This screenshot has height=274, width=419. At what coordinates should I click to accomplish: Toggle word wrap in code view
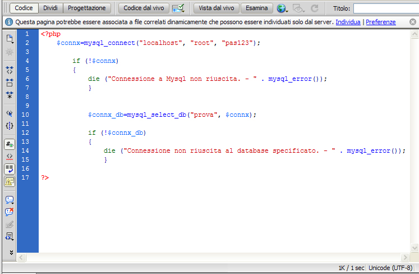(x=10, y=169)
